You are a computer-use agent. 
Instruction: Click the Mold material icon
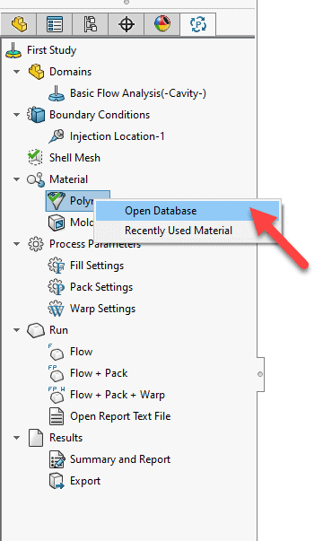pyautogui.click(x=57, y=223)
